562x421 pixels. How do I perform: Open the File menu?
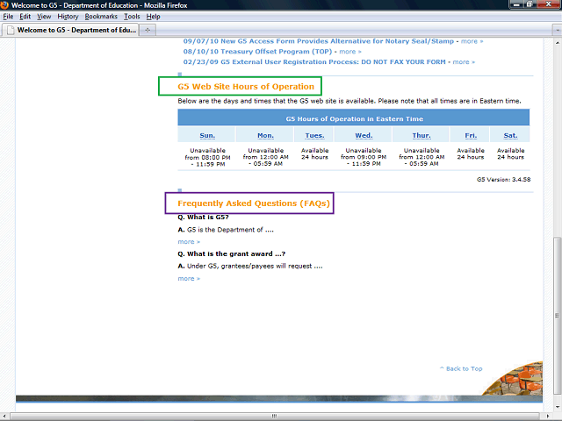point(8,17)
